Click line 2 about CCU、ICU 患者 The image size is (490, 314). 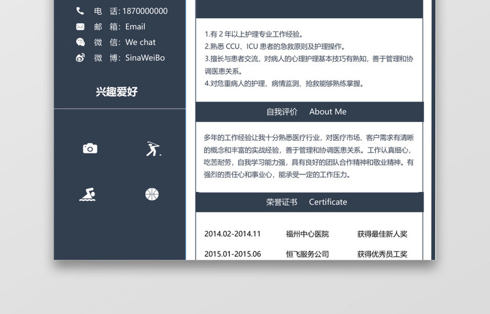[x=275, y=47]
